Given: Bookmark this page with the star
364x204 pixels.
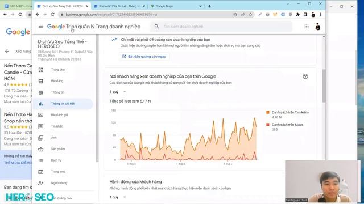Looking at the screenshot, I should (x=250, y=14).
